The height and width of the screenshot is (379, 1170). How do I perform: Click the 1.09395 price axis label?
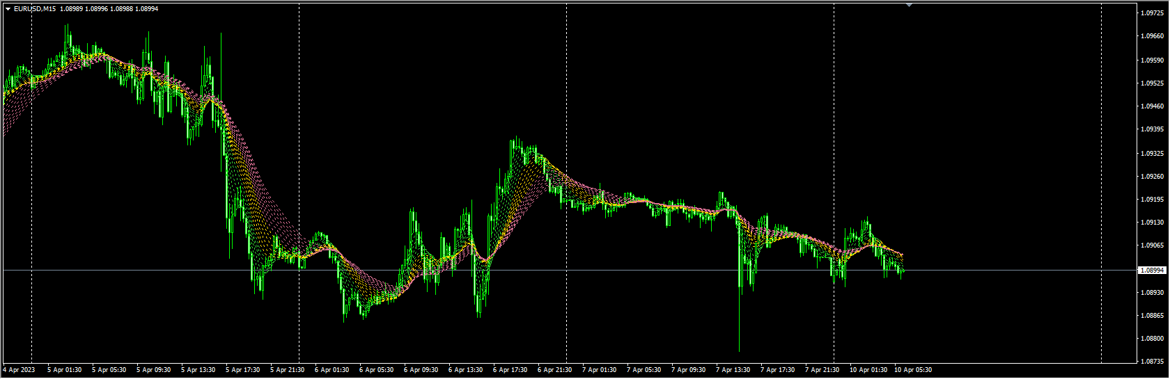[x=1153, y=129]
